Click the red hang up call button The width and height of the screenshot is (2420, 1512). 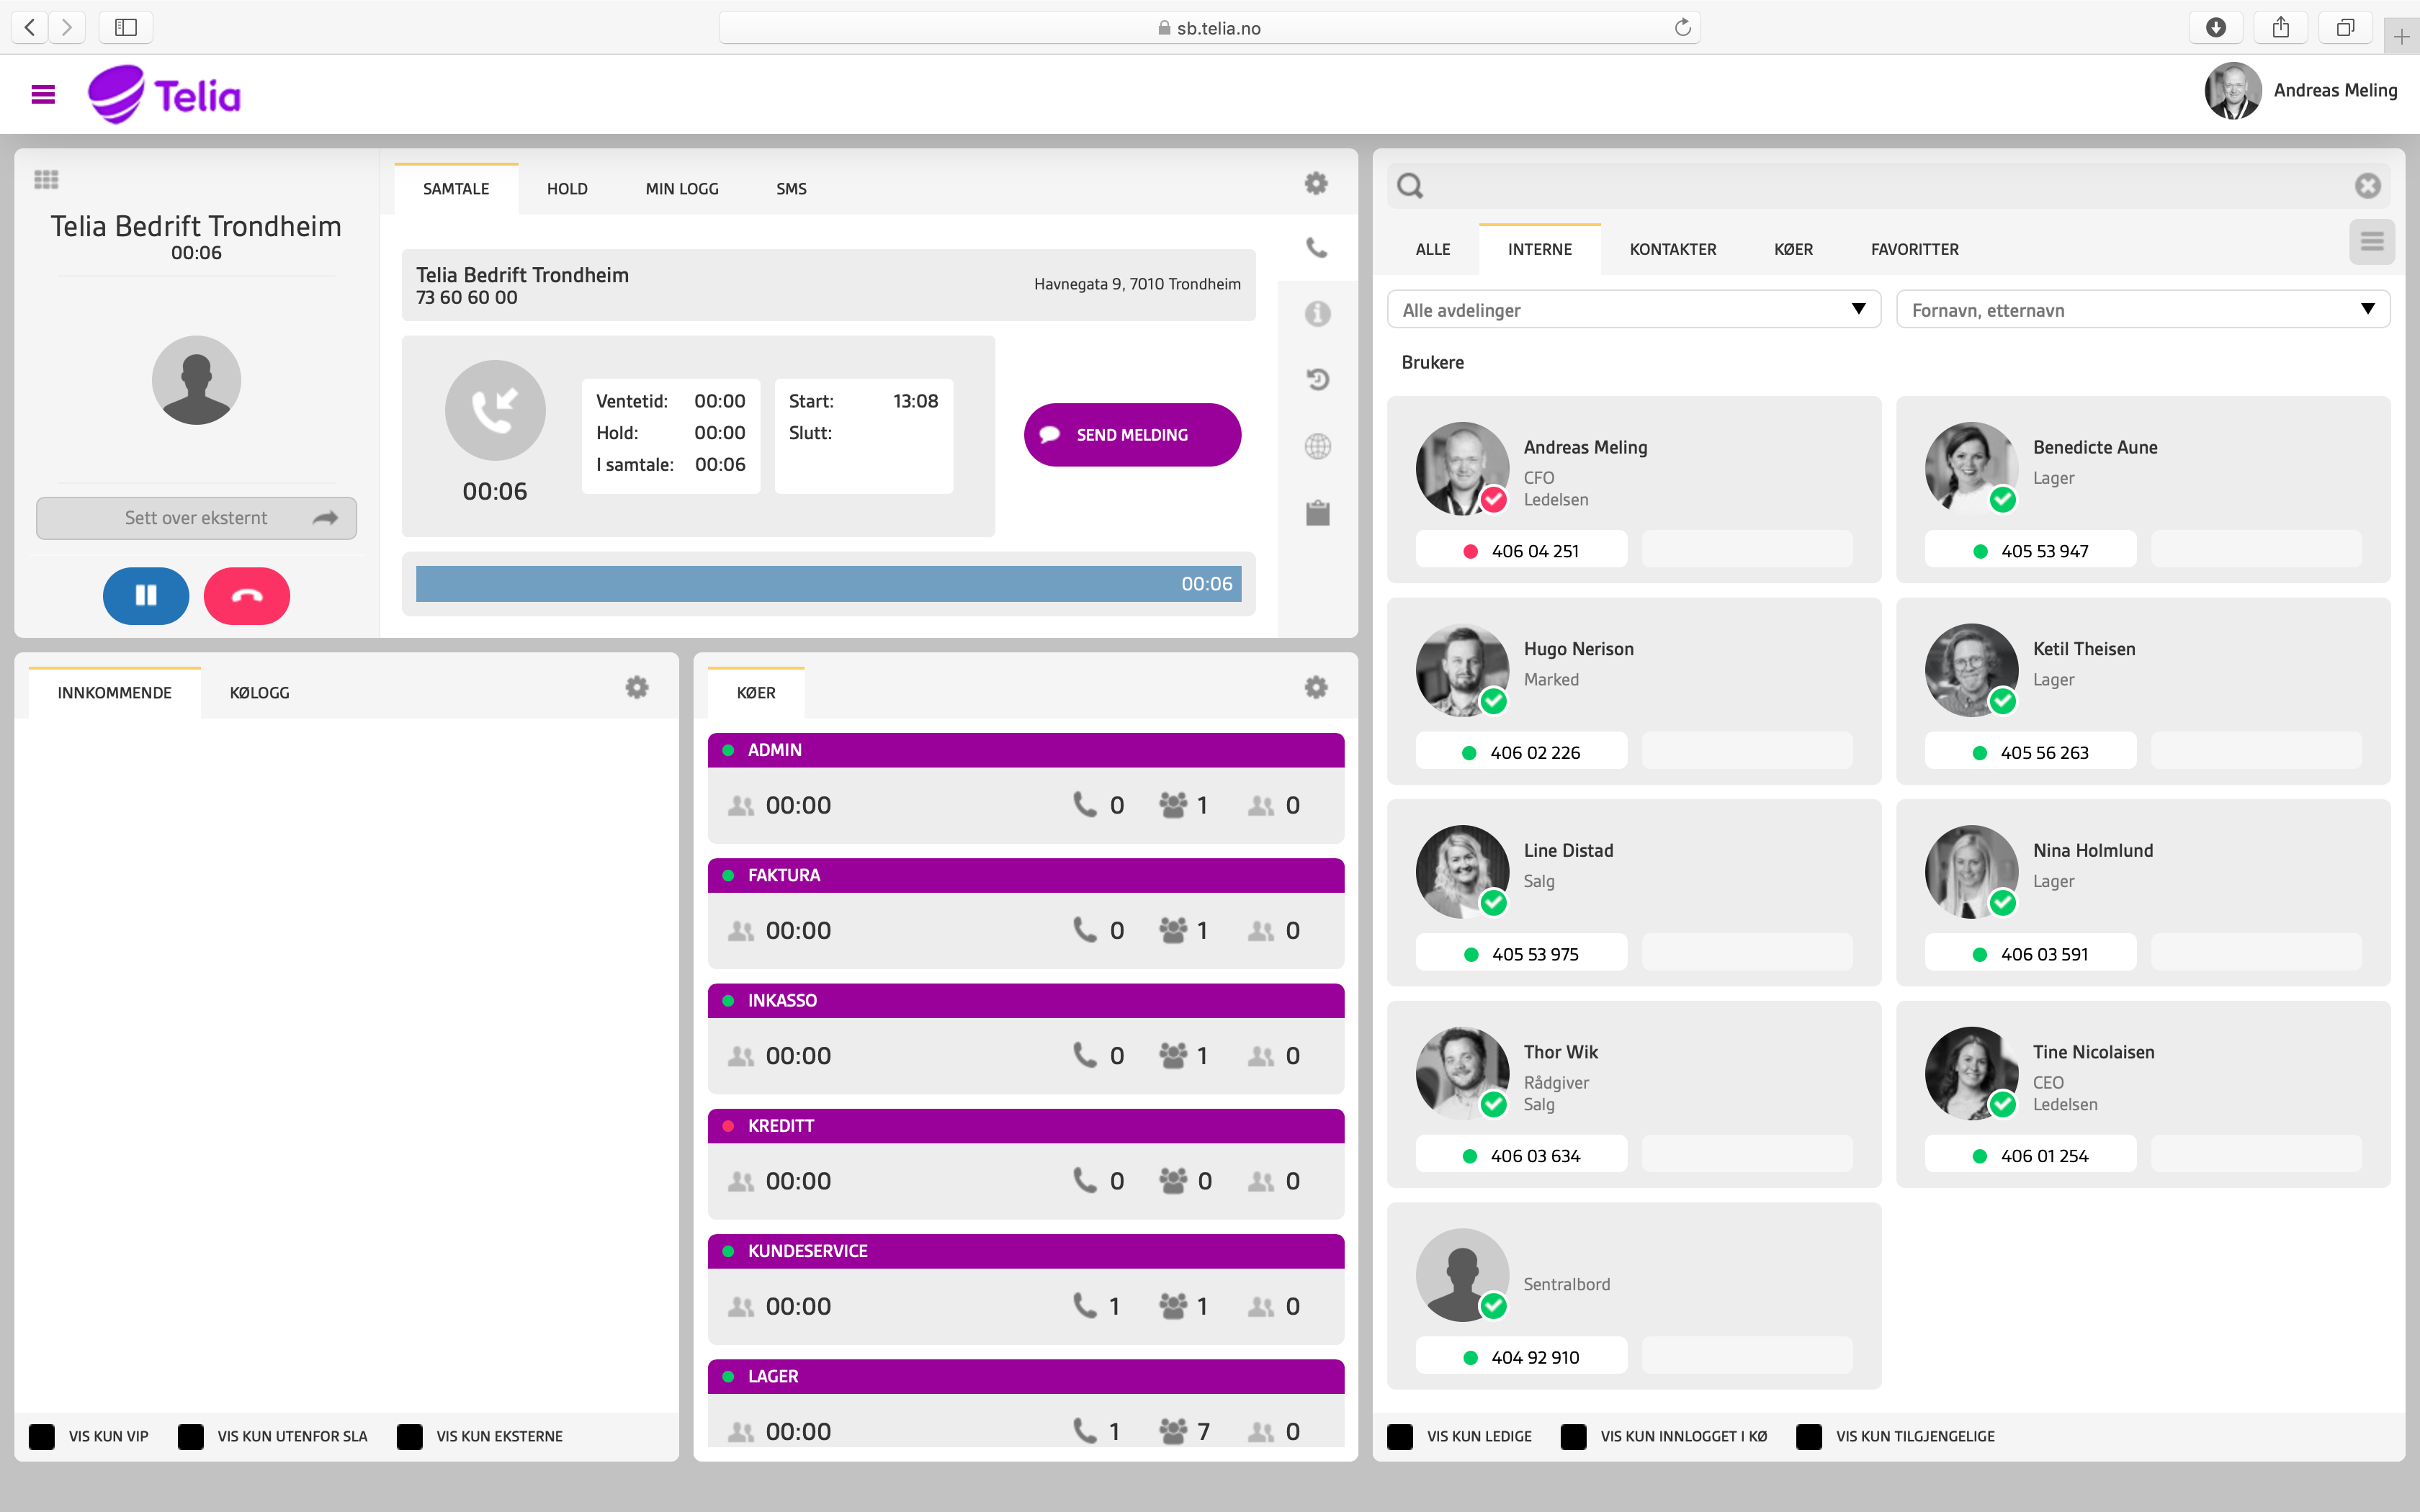tap(246, 596)
